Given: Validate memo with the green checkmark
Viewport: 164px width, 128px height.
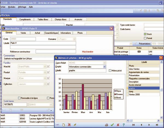Looking at the screenshot, I should (x=112, y=125).
